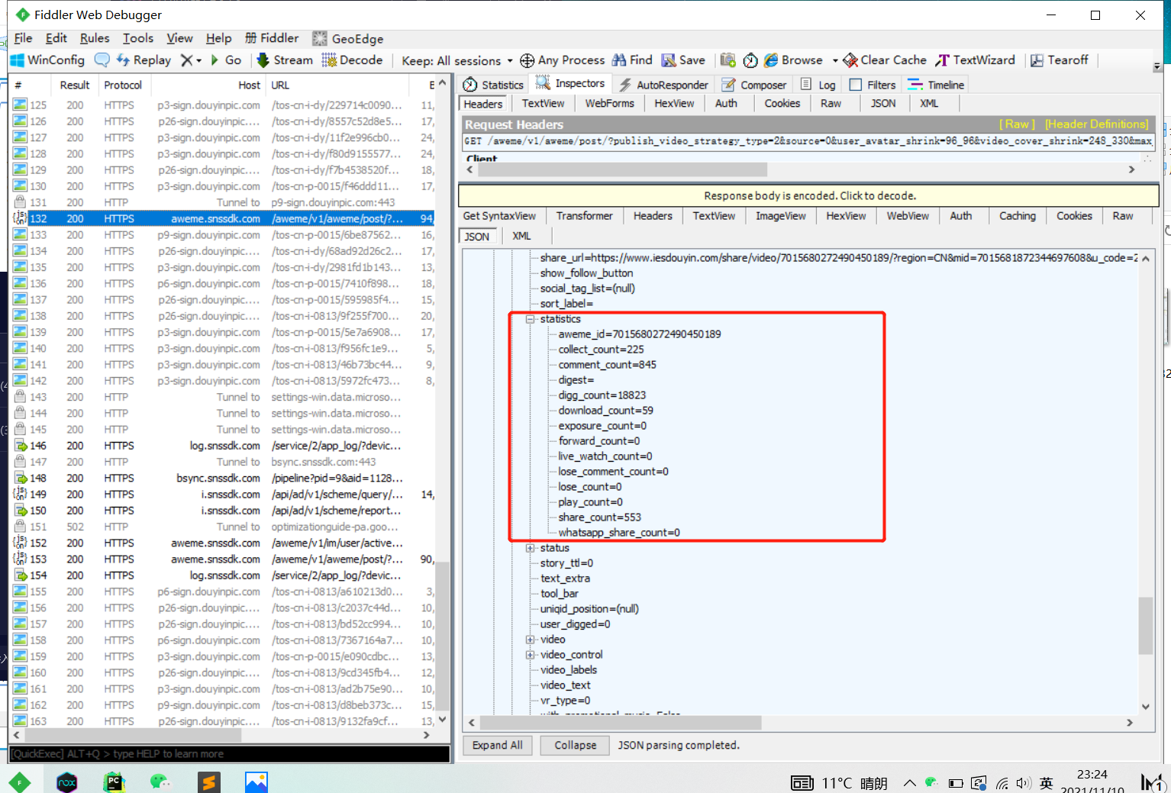Click the Any Process target icon
This screenshot has height=793, width=1171.
pyautogui.click(x=527, y=60)
